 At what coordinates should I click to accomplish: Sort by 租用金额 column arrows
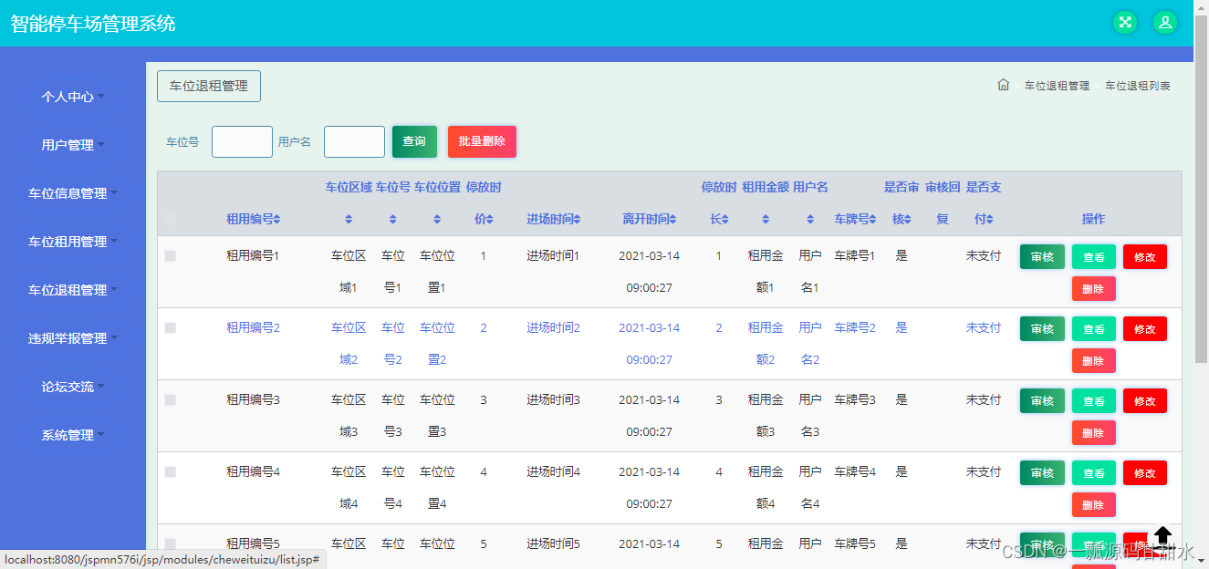(766, 220)
